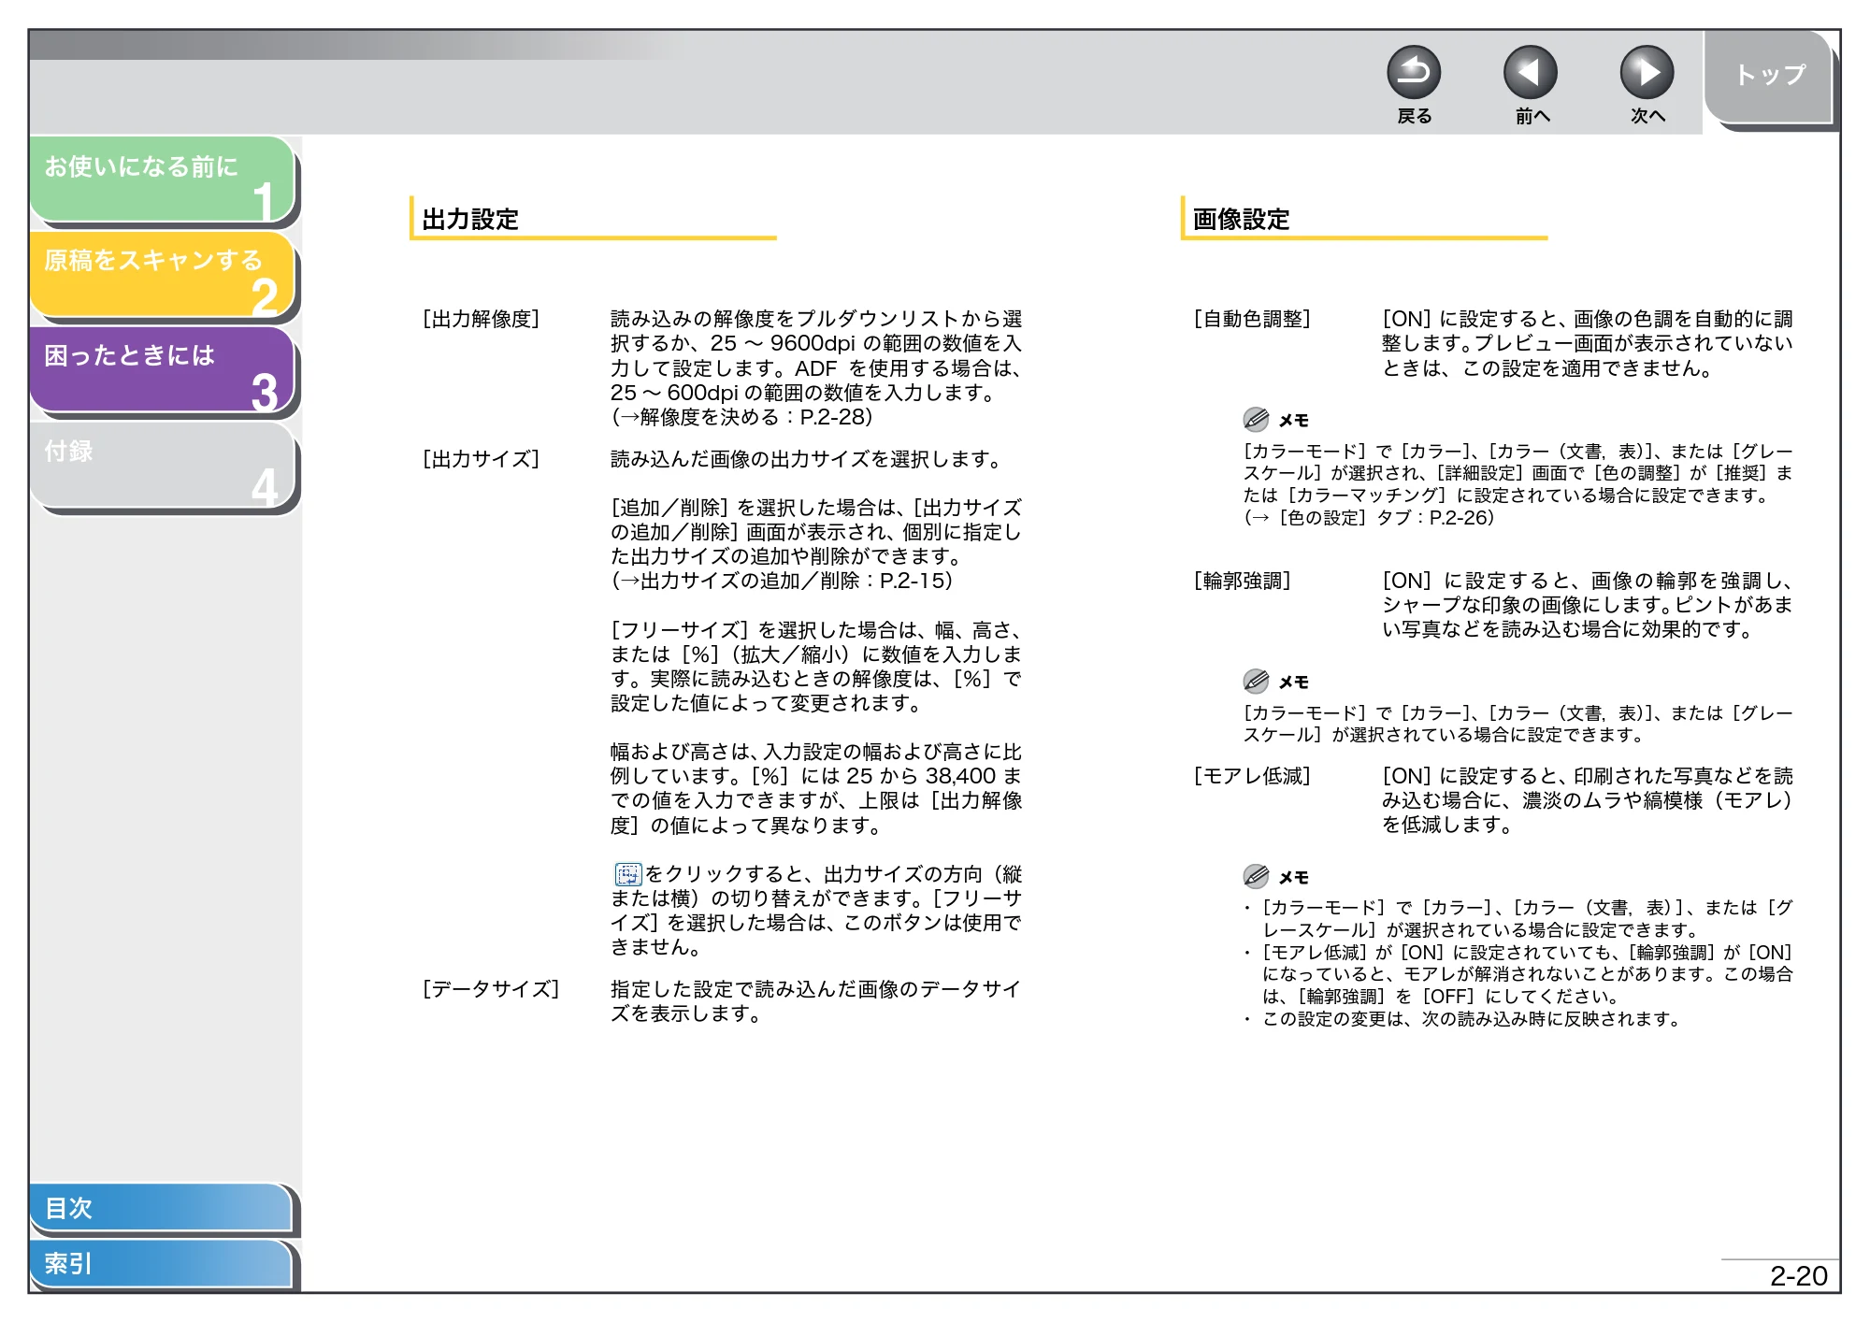Click the ［データサイズ］ label
This screenshot has width=1870, height=1322.
491,989
